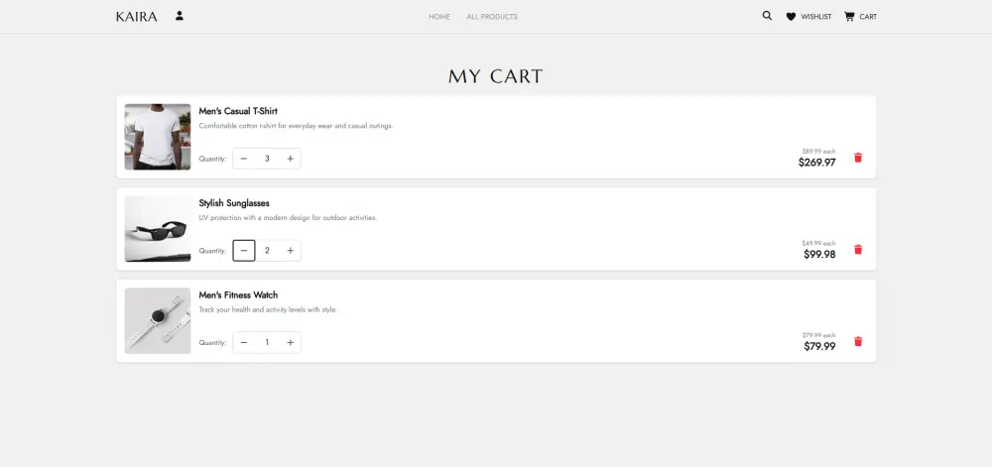The width and height of the screenshot is (992, 467).
Task: Delete Men's Fitness Watch from cart
Action: click(858, 342)
